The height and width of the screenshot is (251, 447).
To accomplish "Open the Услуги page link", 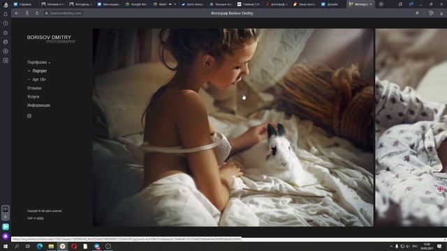I will (x=33, y=97).
